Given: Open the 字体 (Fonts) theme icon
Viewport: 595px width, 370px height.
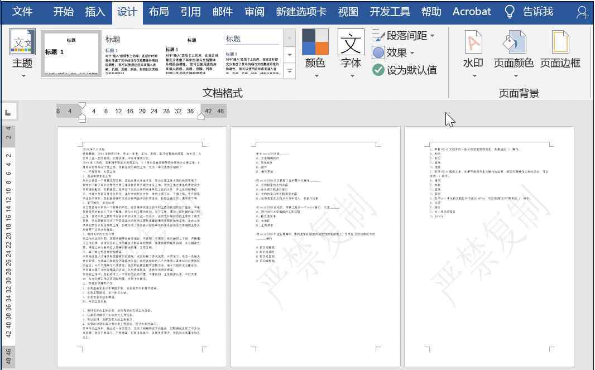Looking at the screenshot, I should [351, 42].
